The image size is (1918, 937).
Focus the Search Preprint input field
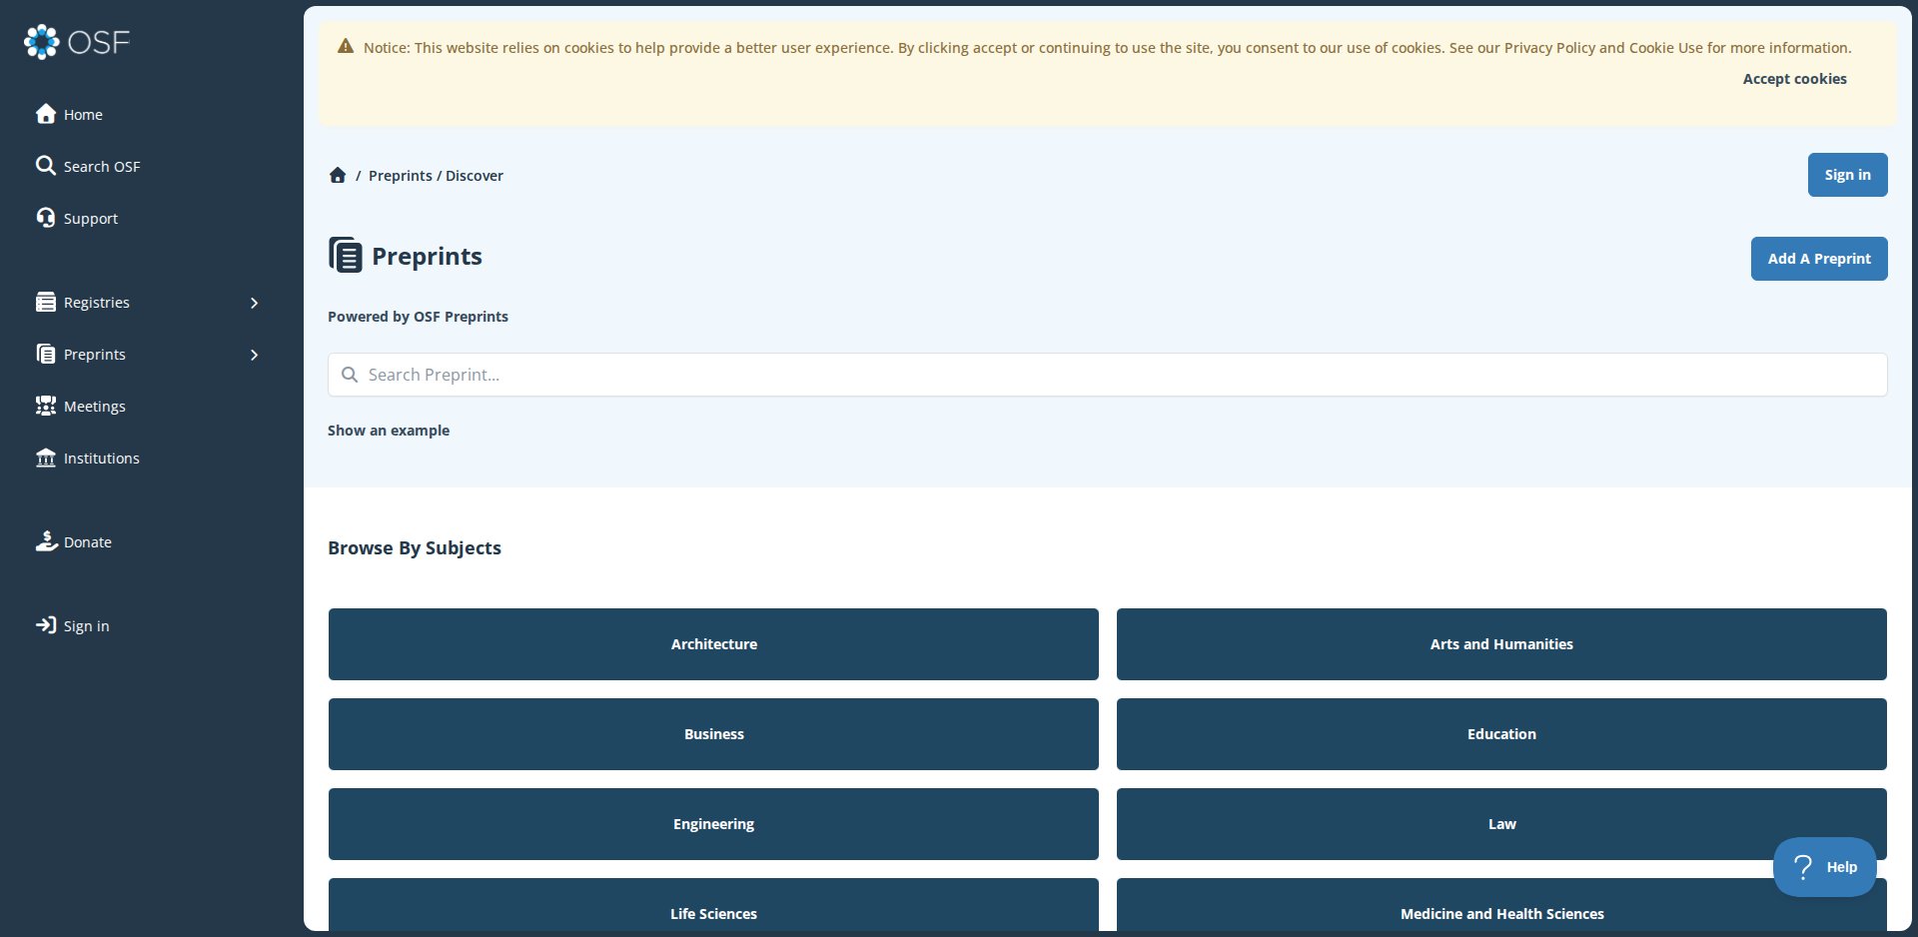tap(1107, 375)
